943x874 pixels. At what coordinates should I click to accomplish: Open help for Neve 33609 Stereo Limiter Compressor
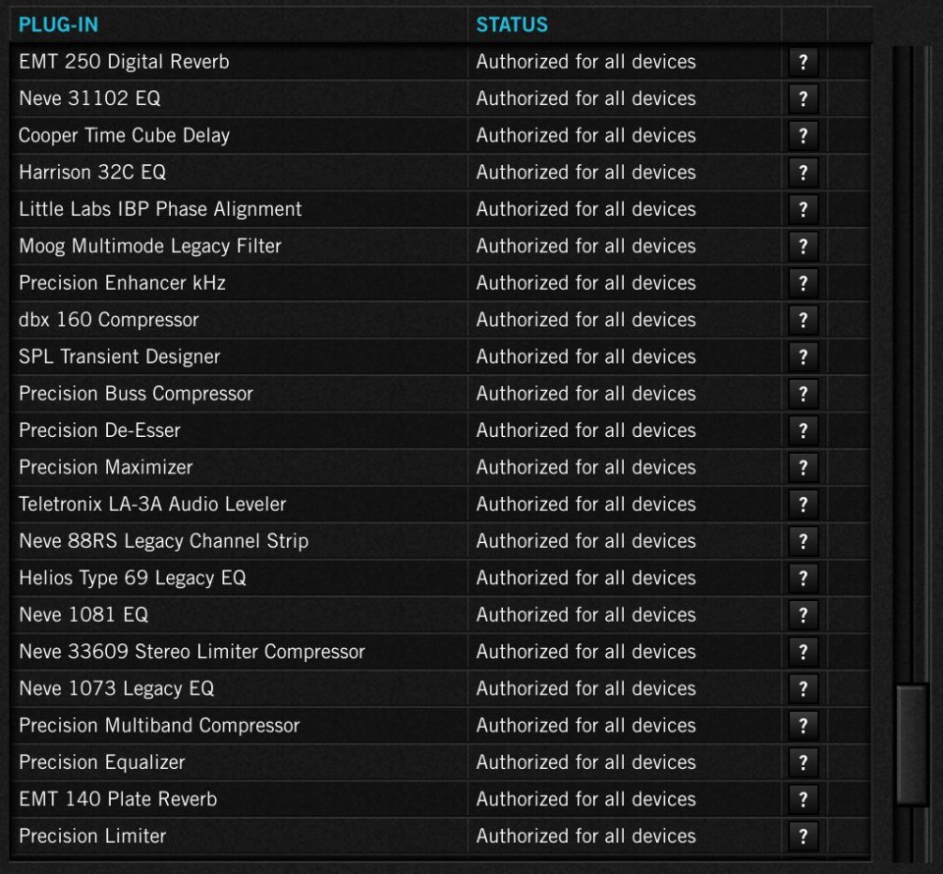[803, 651]
